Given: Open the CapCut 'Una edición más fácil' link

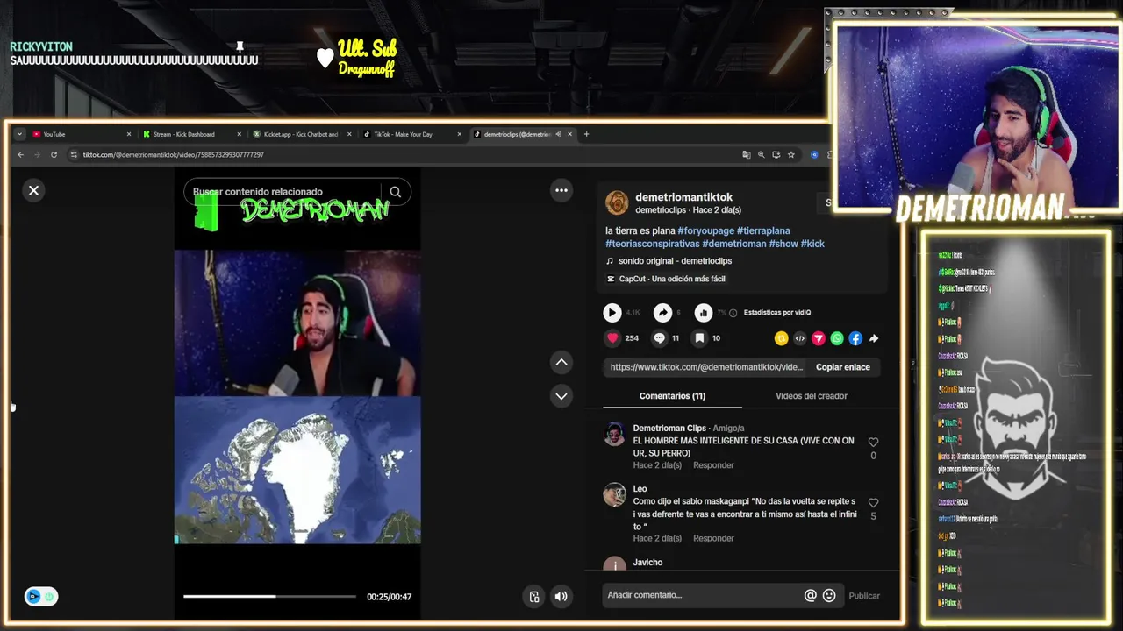Looking at the screenshot, I should [x=672, y=279].
